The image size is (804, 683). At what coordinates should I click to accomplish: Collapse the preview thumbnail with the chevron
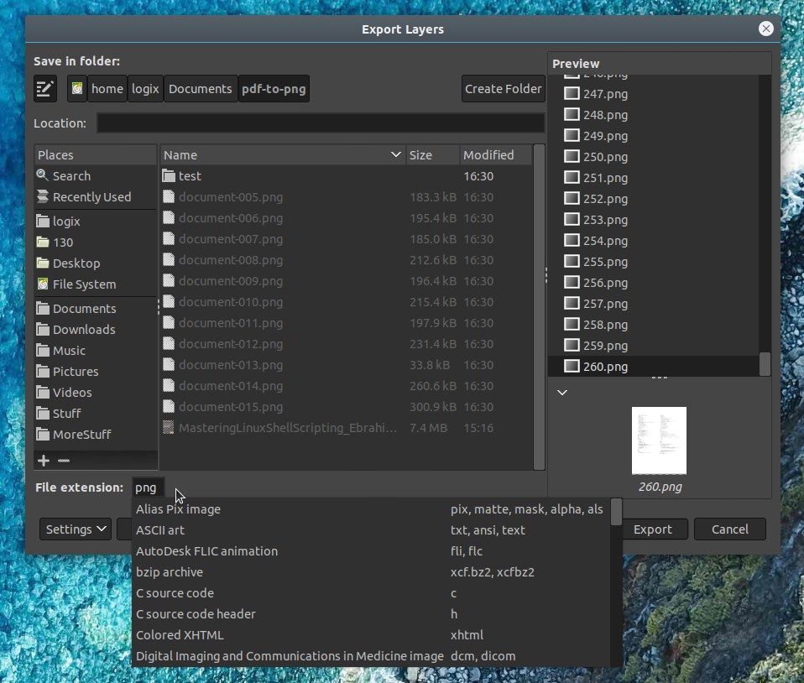561,391
